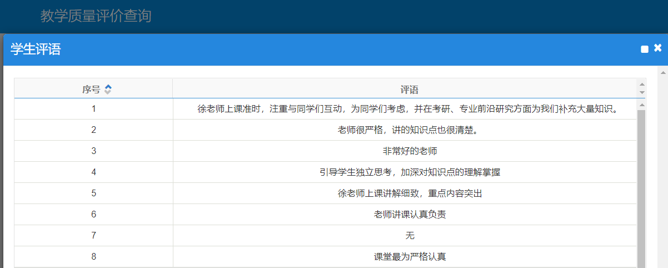668x268 pixels.
Task: Select the 课堂最为严格认真 comment row
Action: click(408, 257)
